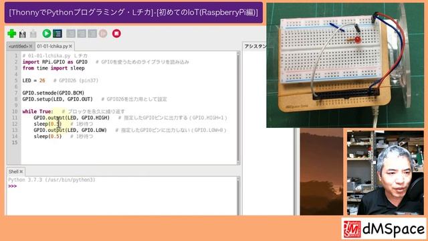The width and height of the screenshot is (428, 241).
Task: Click 'GPIO.output(LED, GPIO.LOW)' code line
Action: click(70, 130)
